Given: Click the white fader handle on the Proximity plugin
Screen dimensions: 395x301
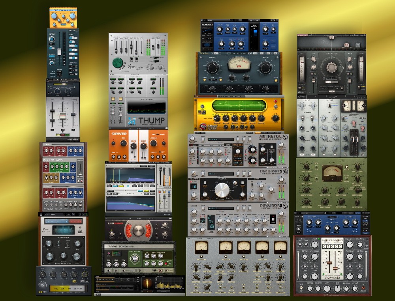Looking at the screenshot, I should point(59,52).
